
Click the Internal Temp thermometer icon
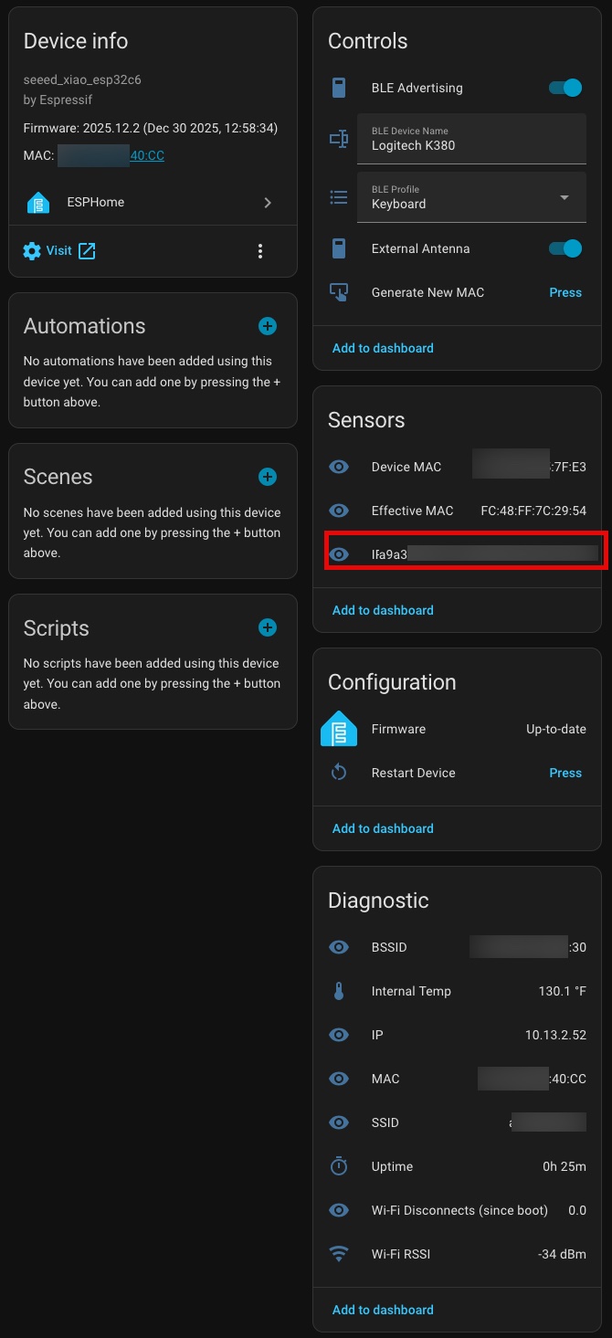pyautogui.click(x=339, y=991)
